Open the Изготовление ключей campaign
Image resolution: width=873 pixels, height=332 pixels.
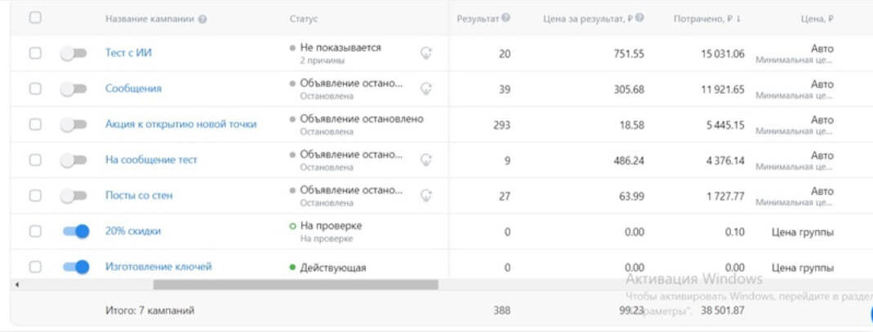[158, 267]
